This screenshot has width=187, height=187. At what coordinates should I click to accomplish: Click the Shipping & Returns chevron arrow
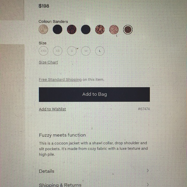pyautogui.click(x=148, y=185)
